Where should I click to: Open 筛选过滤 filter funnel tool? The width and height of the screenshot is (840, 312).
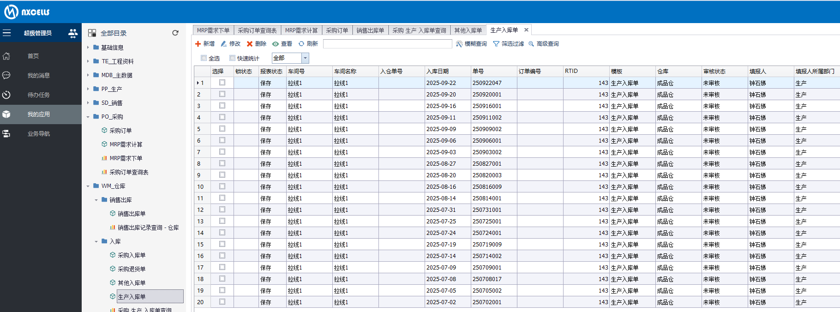(x=496, y=44)
